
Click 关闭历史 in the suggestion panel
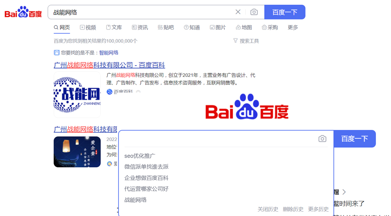268,209
